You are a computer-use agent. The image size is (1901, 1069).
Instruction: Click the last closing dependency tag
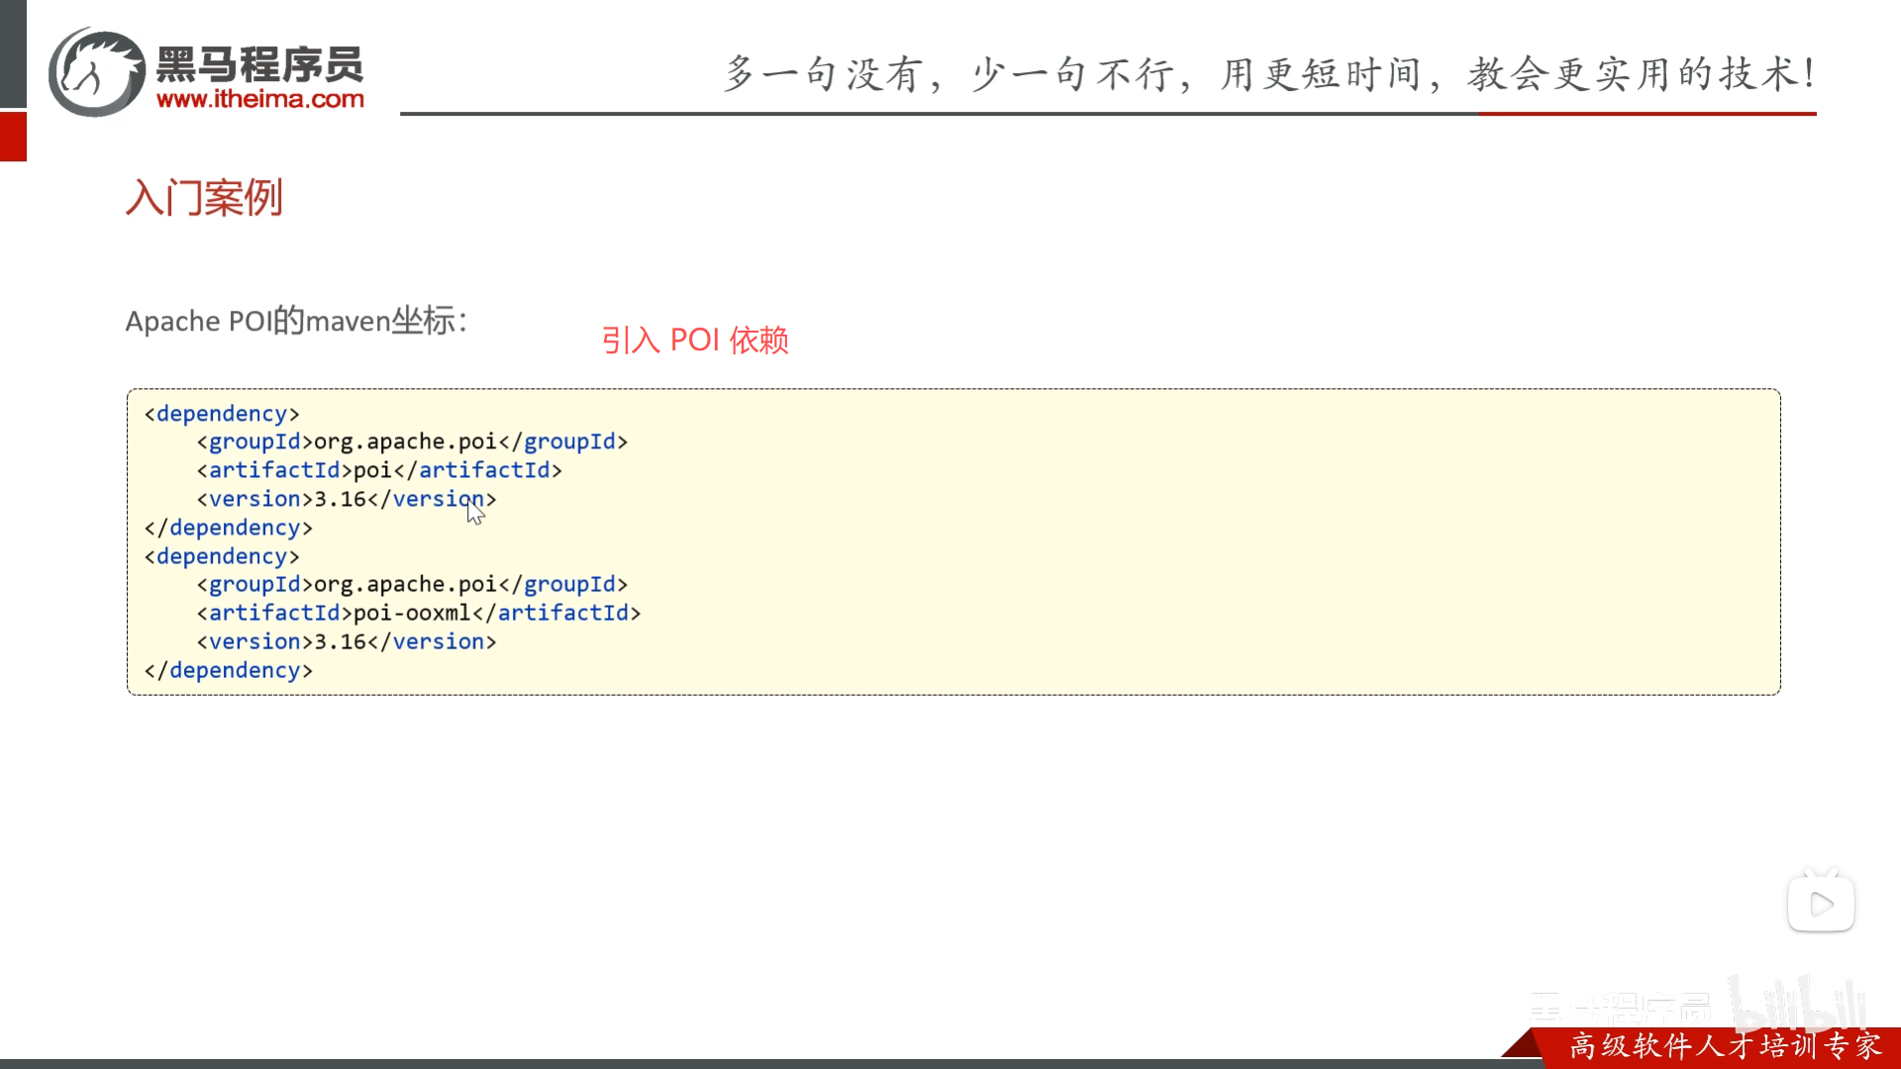[229, 670]
